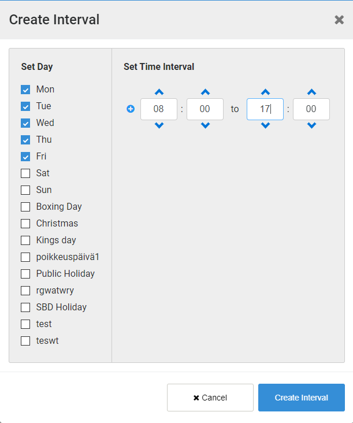
Task: Decrease the start minutes with down arrow
Action: coord(205,125)
